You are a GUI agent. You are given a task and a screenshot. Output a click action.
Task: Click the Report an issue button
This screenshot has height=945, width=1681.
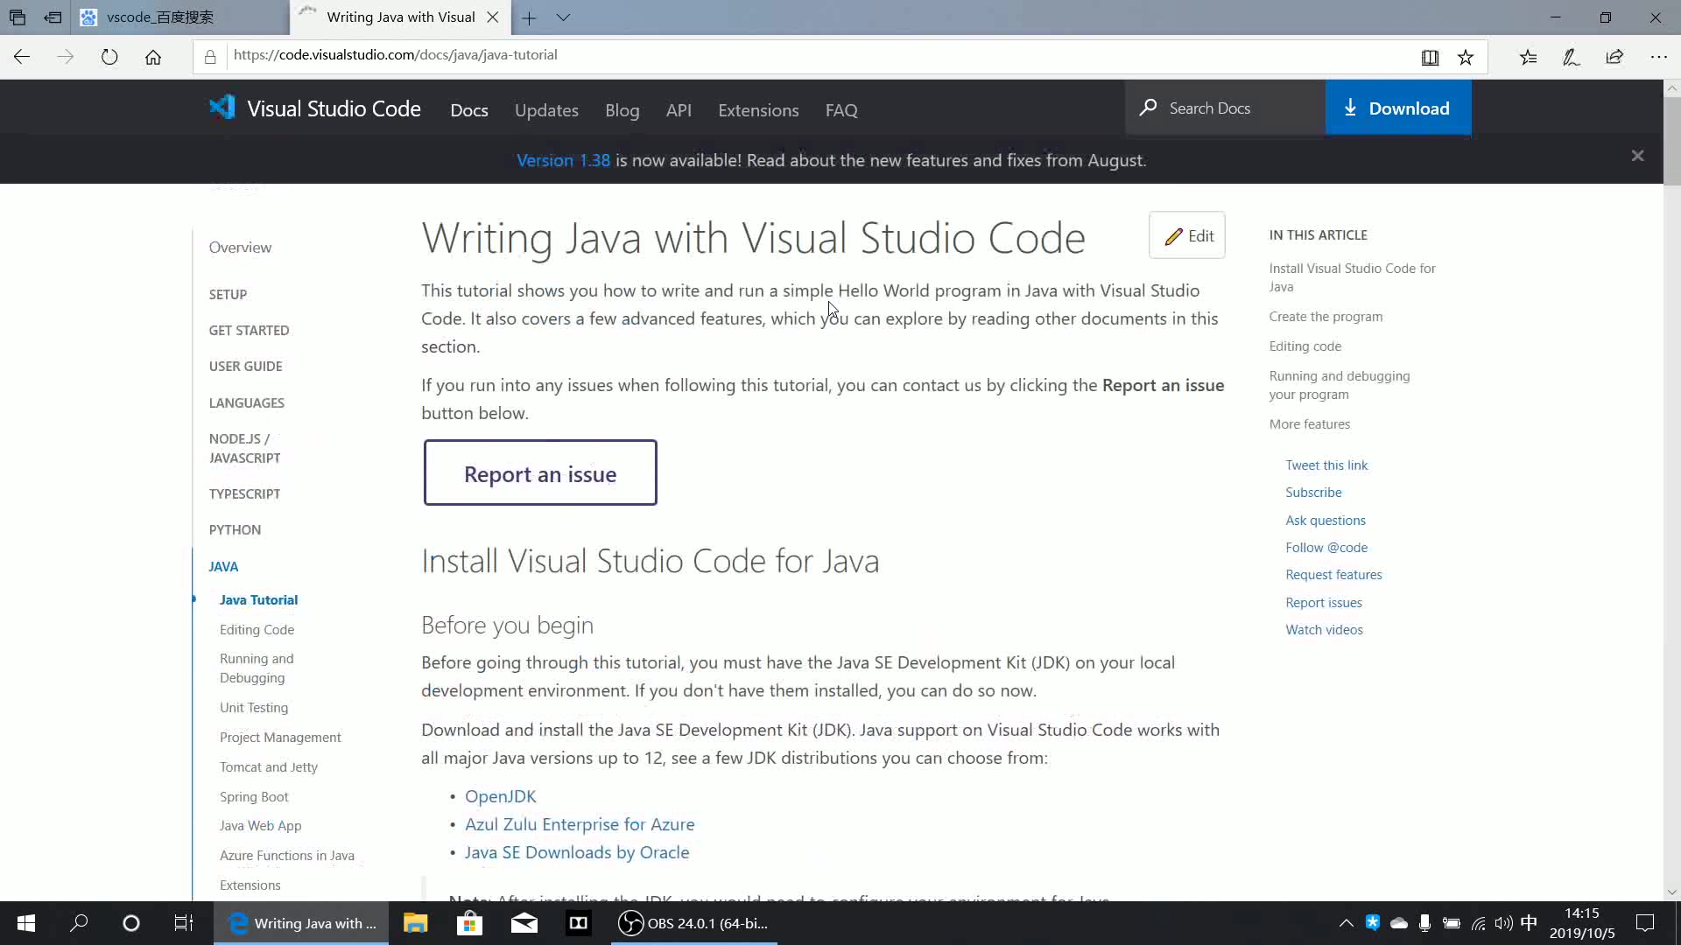pyautogui.click(x=540, y=472)
